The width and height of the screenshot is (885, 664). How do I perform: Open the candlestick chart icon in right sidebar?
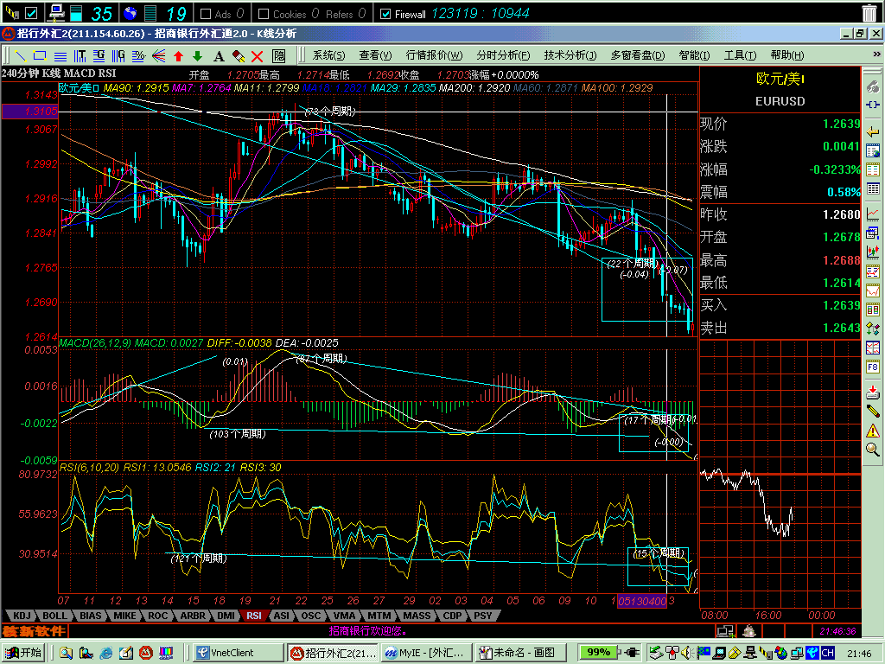pos(873,251)
